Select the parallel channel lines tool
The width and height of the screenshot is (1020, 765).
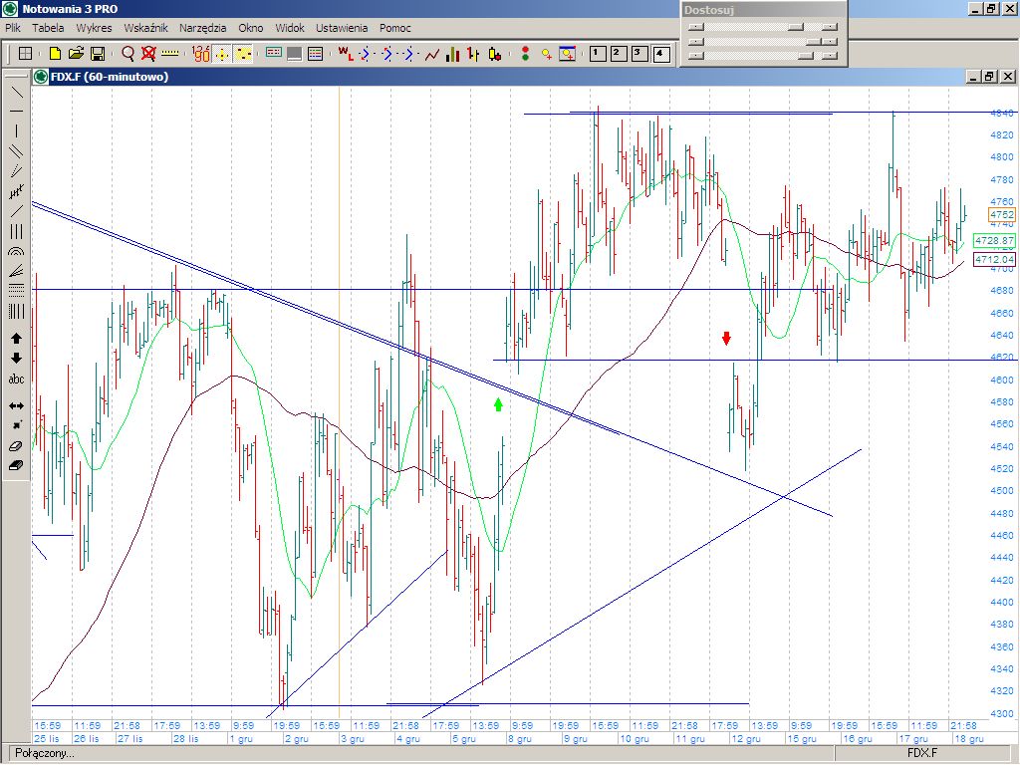click(x=16, y=151)
